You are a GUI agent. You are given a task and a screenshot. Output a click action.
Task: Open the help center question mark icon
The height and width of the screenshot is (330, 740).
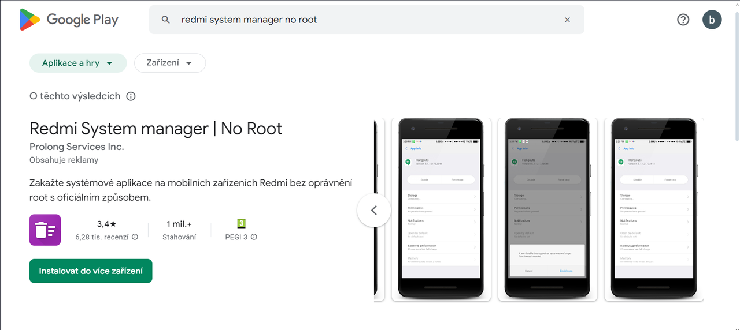point(683,20)
